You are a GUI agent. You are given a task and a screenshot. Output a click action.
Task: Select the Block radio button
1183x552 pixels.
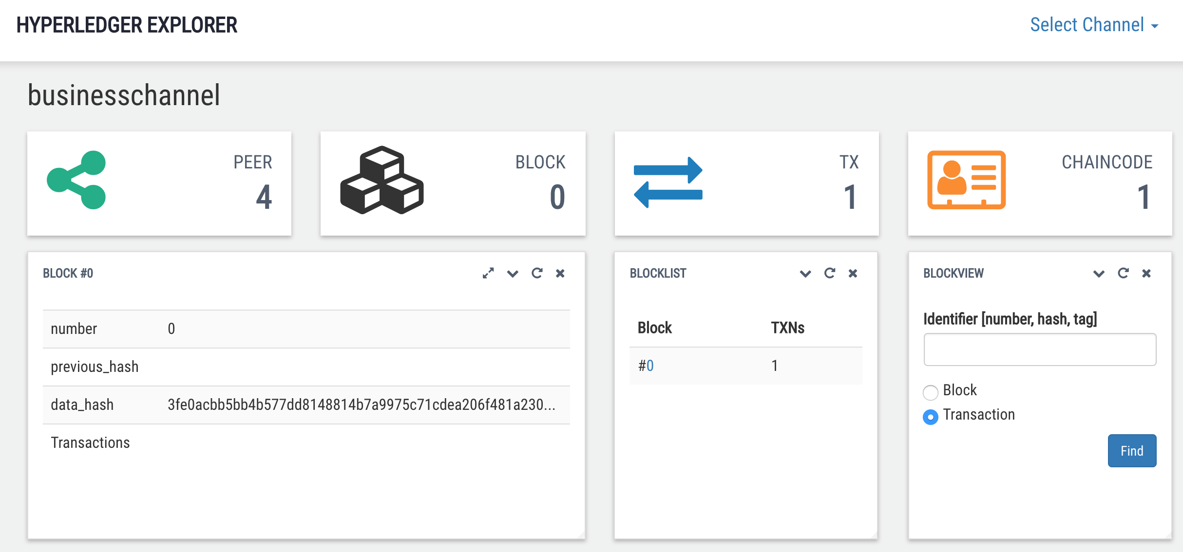coord(931,392)
